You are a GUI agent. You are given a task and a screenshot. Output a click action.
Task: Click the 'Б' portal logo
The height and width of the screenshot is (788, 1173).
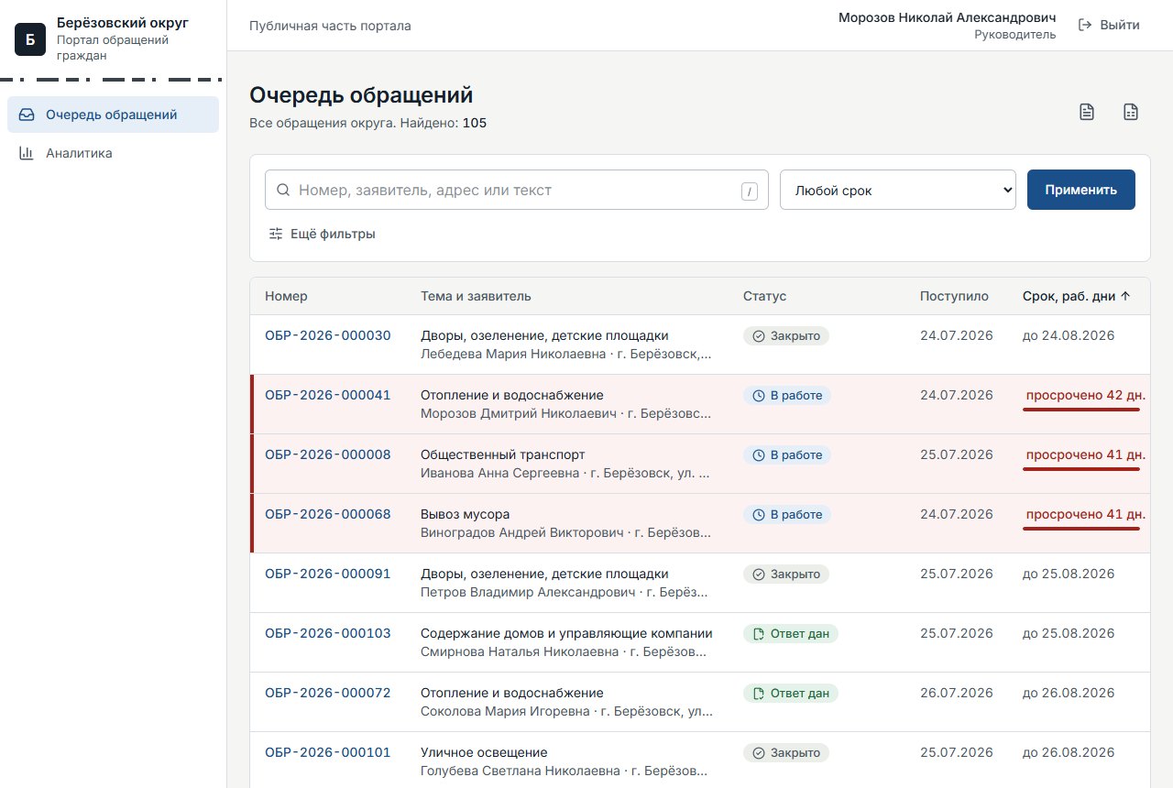click(x=30, y=39)
